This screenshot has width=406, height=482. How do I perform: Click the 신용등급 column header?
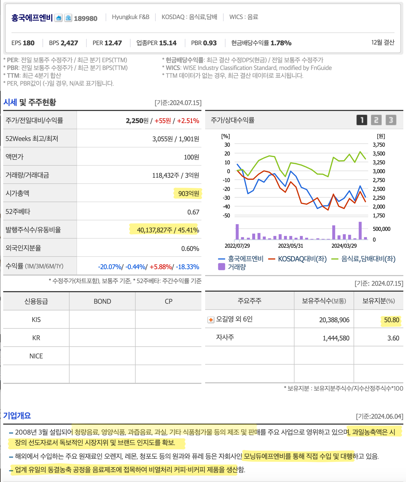36,301
